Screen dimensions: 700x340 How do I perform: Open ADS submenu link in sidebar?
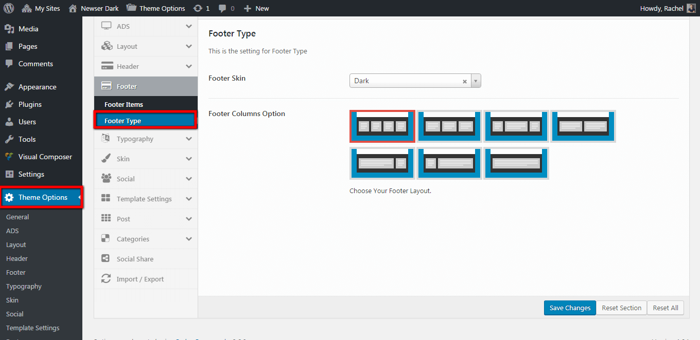[12, 231]
